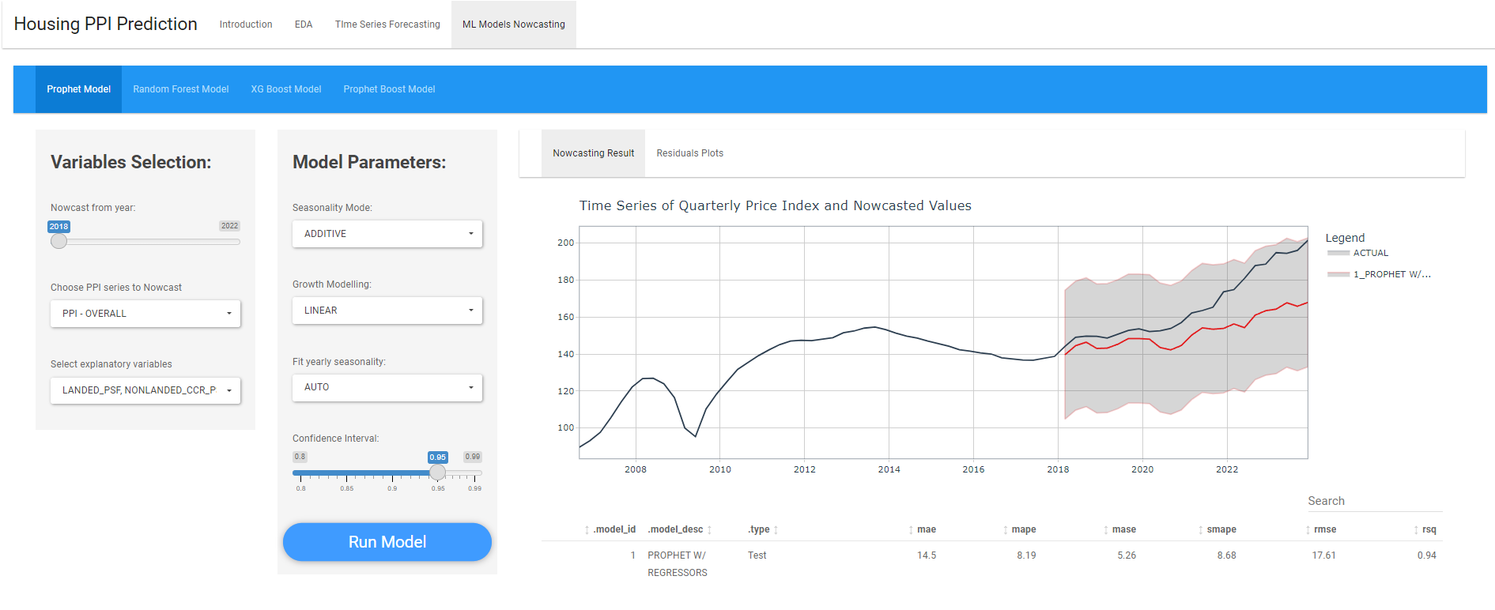Viewport: 1495px width, 610px height.
Task: Sort table by mase column
Action: (x=1123, y=529)
